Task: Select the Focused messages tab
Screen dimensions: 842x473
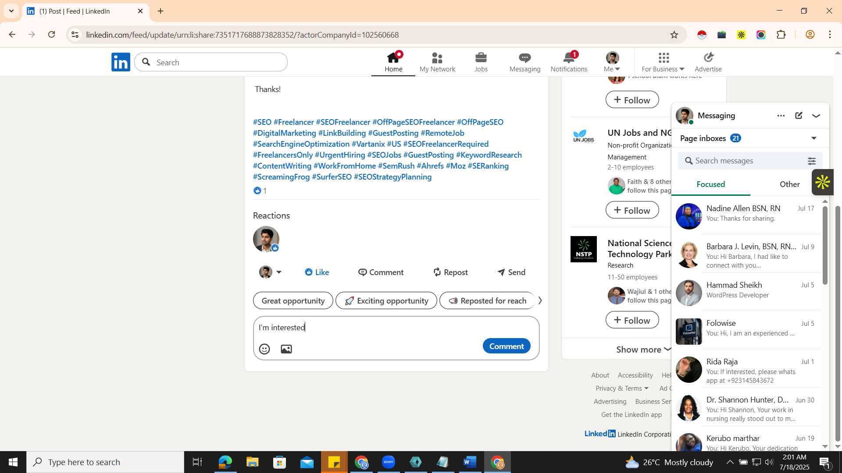Action: [x=711, y=184]
